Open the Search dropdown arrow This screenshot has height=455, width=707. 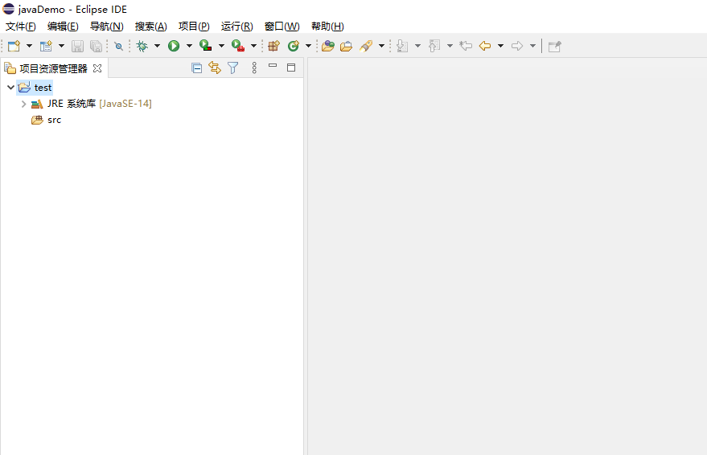point(381,46)
